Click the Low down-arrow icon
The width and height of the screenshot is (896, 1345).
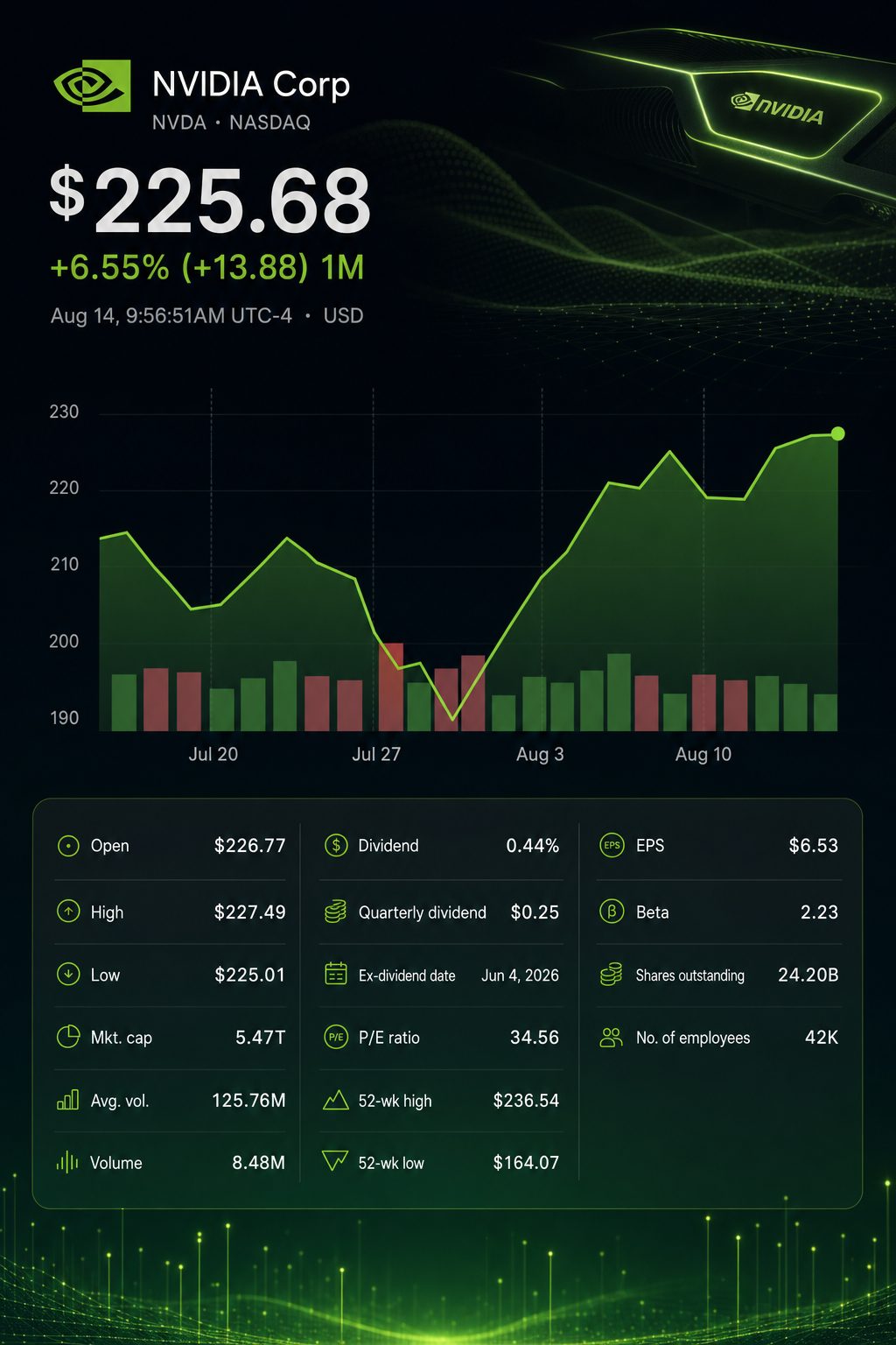click(68, 974)
